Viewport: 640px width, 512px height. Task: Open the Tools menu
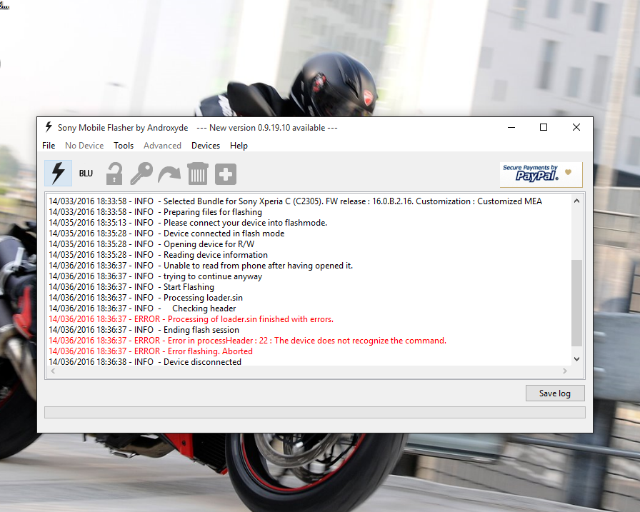124,146
